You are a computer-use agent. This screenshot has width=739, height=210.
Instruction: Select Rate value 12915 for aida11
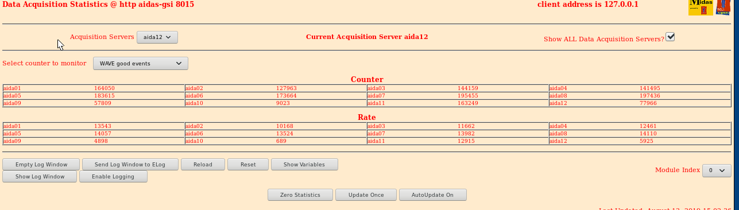(466, 141)
